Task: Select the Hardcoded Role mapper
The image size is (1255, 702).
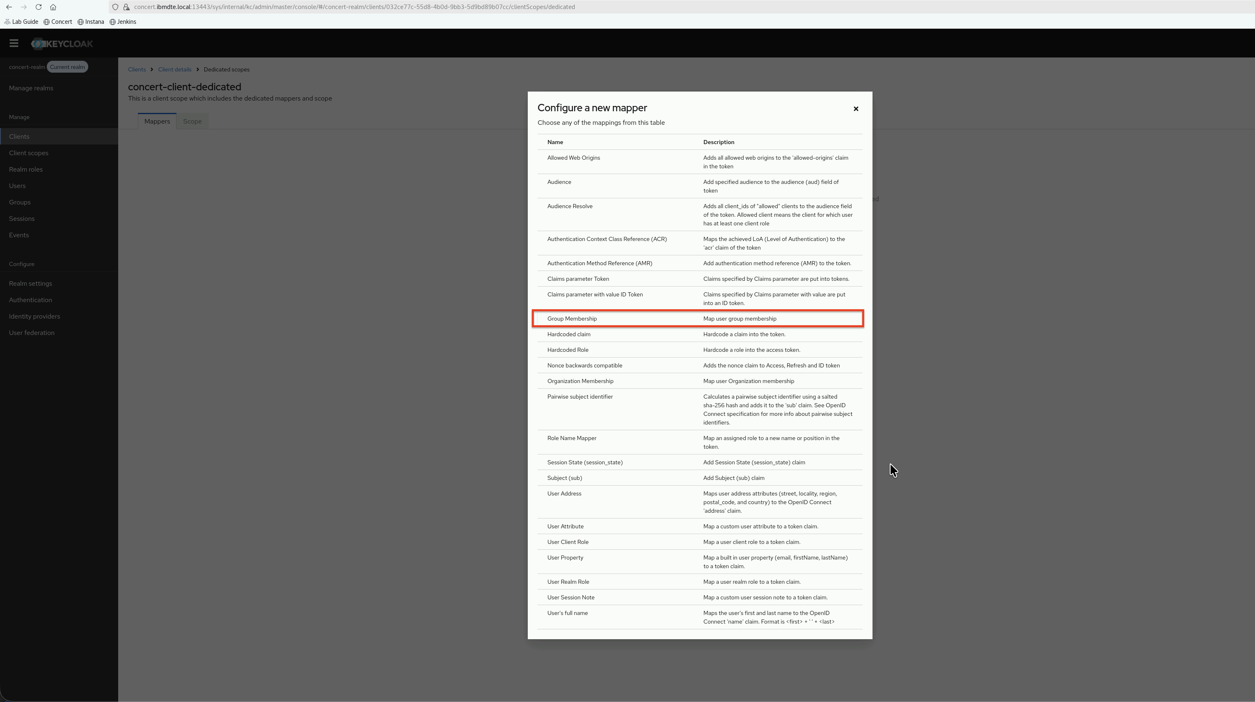Action: [700, 350]
